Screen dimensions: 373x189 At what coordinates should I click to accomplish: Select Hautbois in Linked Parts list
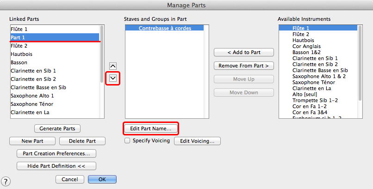pyautogui.click(x=22, y=54)
